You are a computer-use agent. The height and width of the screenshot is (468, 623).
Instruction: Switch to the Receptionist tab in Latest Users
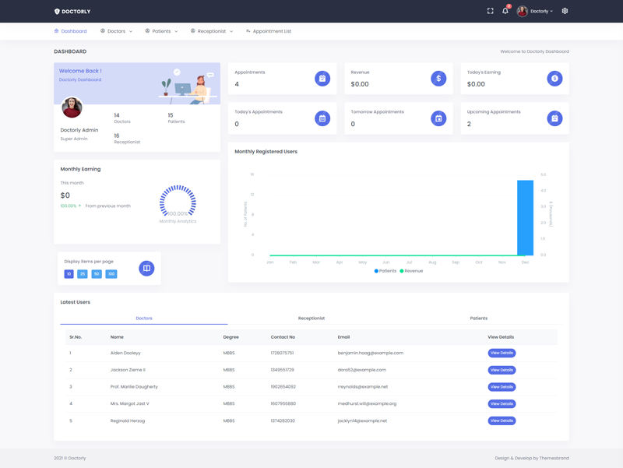click(311, 318)
